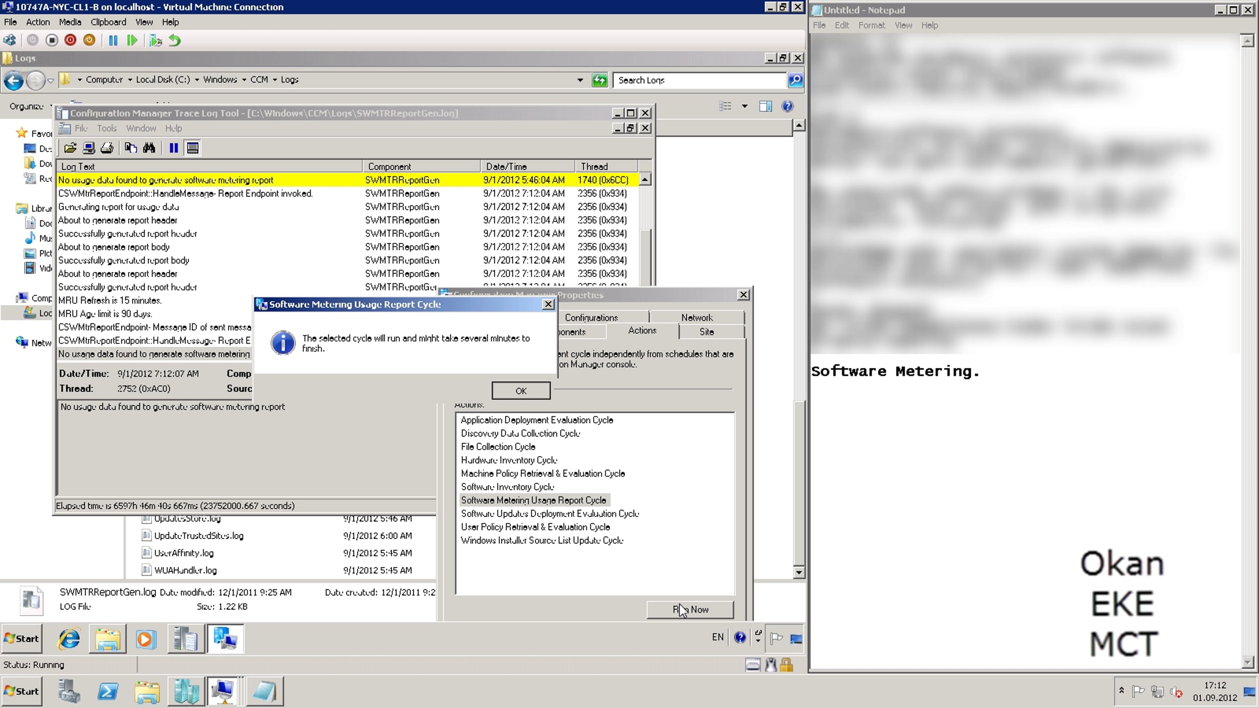Open the Clipboard menu in VM Connection

tap(108, 22)
